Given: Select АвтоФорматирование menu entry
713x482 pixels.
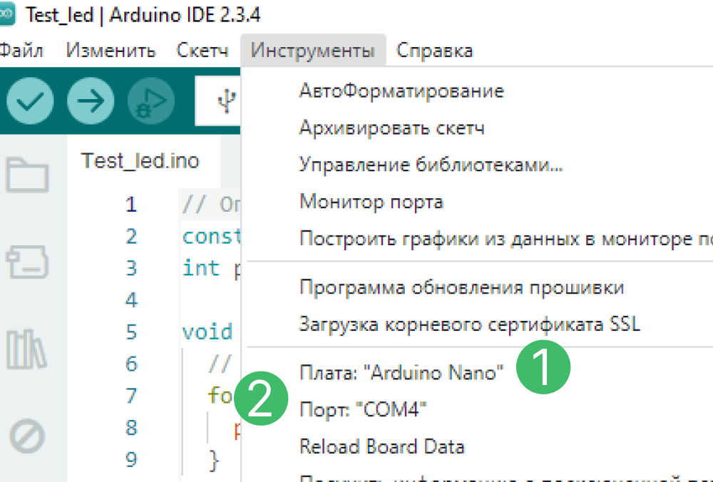Looking at the screenshot, I should tap(478, 91).
